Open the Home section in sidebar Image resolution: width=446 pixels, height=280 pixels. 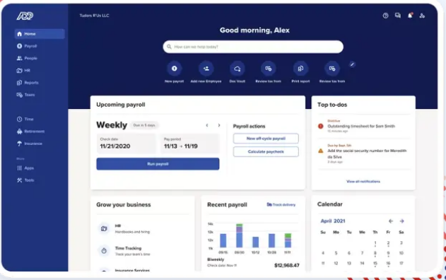coord(40,34)
